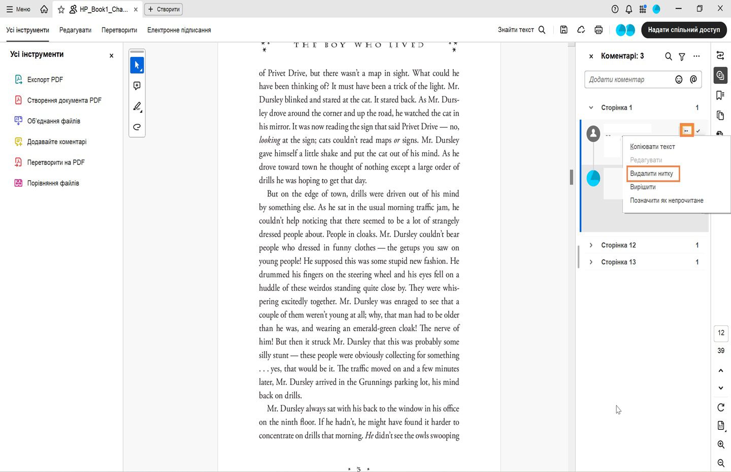This screenshot has width=731, height=472.
Task: Open page display settings icon
Action: click(721, 426)
